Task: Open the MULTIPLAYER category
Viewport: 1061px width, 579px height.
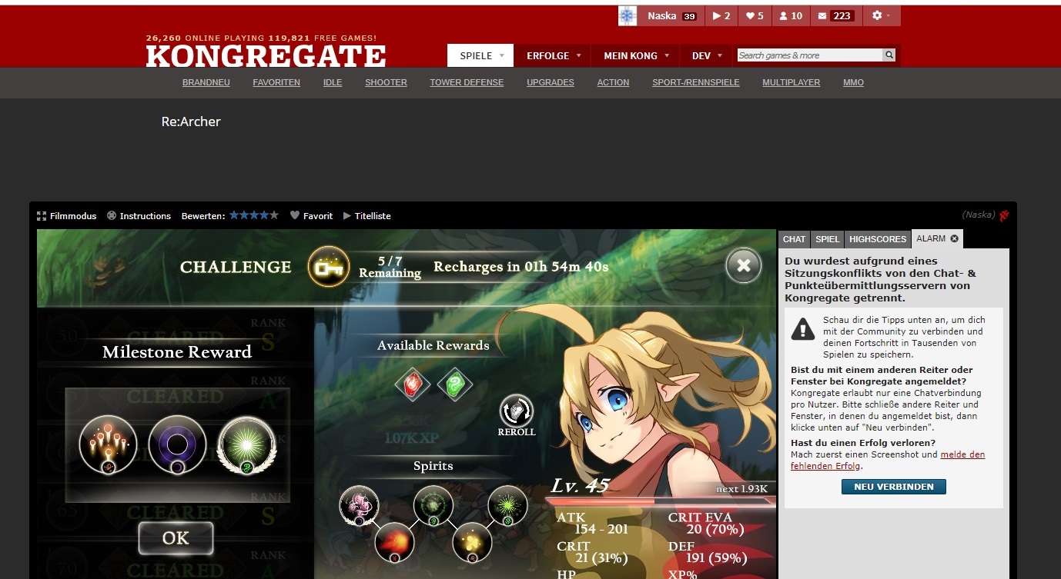Action: (792, 82)
